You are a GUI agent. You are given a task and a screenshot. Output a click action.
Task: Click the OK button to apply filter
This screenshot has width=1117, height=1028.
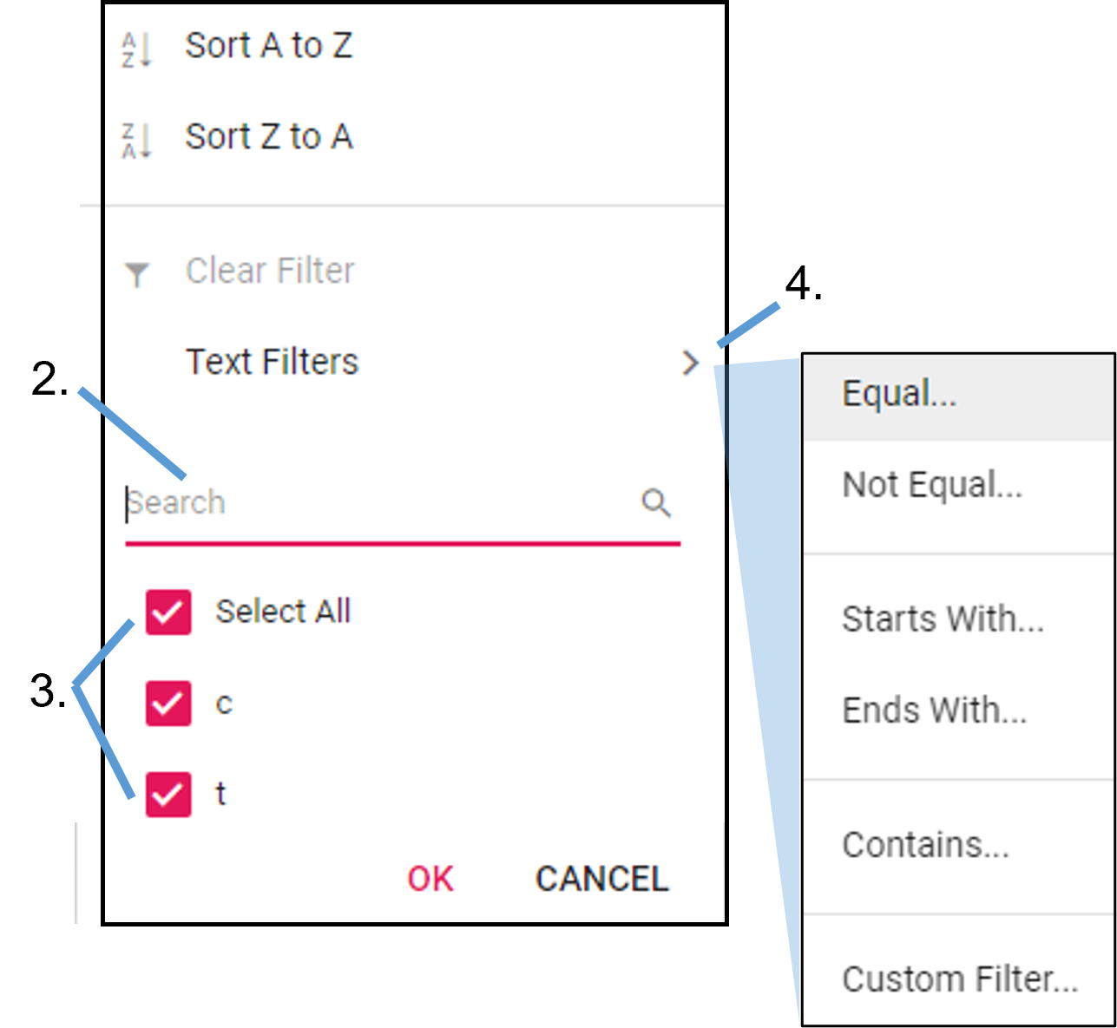[x=430, y=879]
